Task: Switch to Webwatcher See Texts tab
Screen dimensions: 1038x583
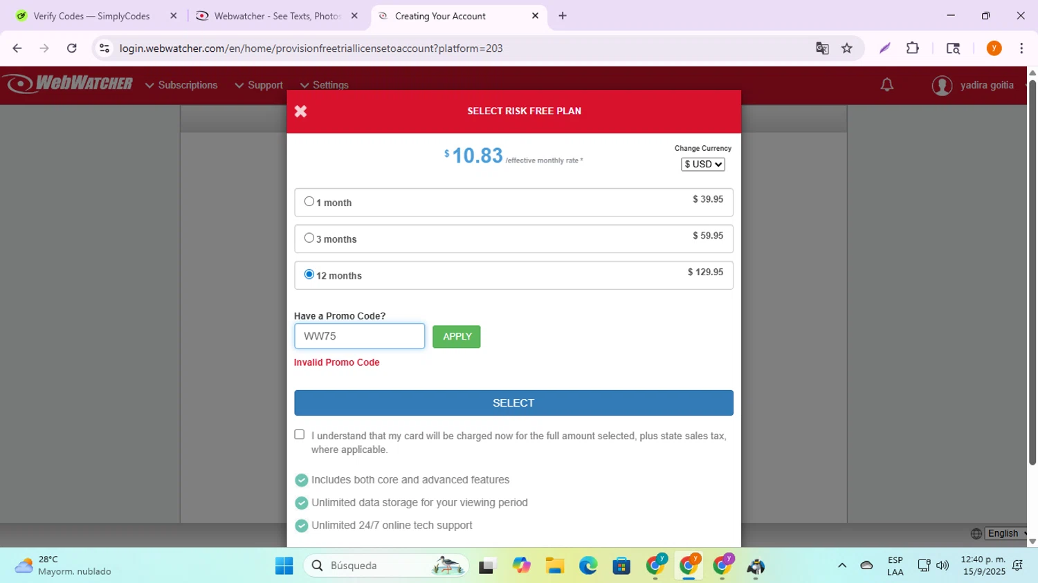Action: point(277,16)
